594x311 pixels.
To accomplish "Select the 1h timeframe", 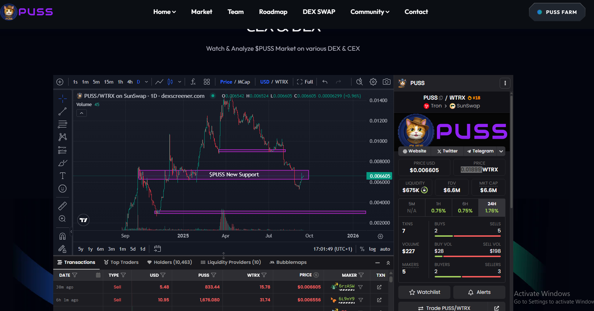I will pyautogui.click(x=120, y=82).
